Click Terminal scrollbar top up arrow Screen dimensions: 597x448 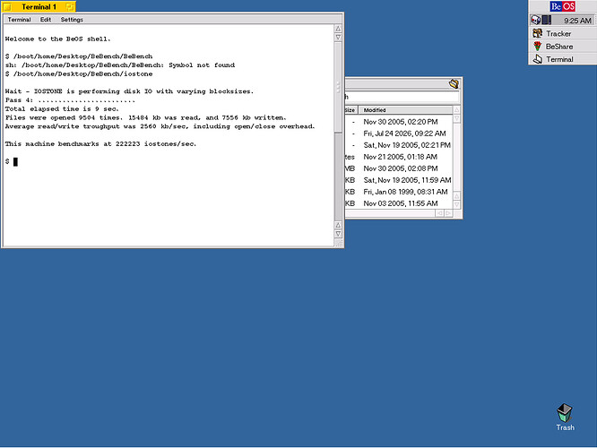[x=338, y=29]
